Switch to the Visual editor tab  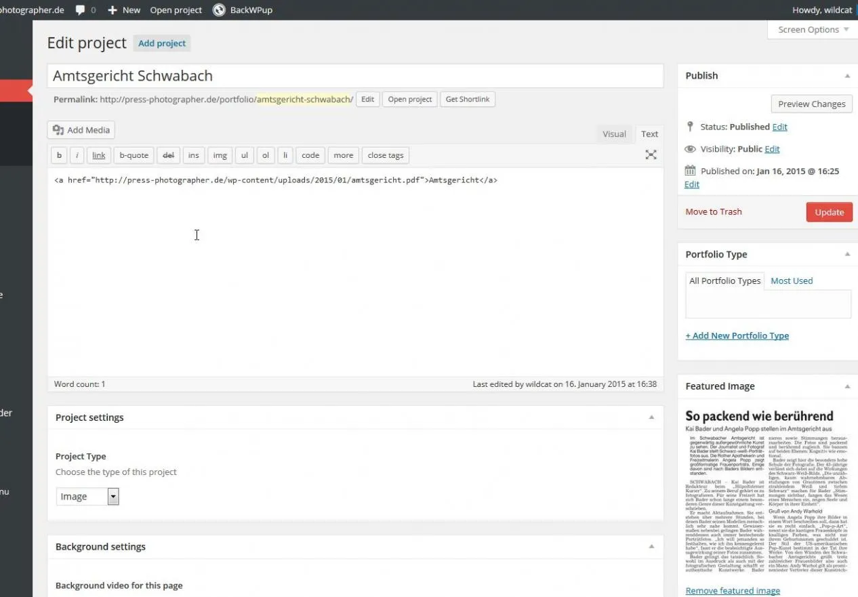coord(614,134)
